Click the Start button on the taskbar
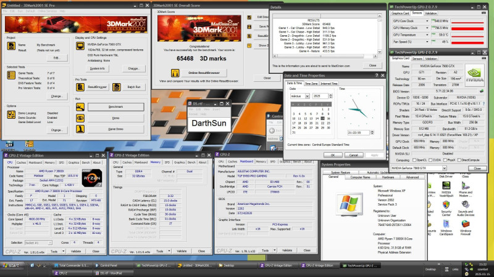The width and height of the screenshot is (494, 277). (x=10, y=266)
